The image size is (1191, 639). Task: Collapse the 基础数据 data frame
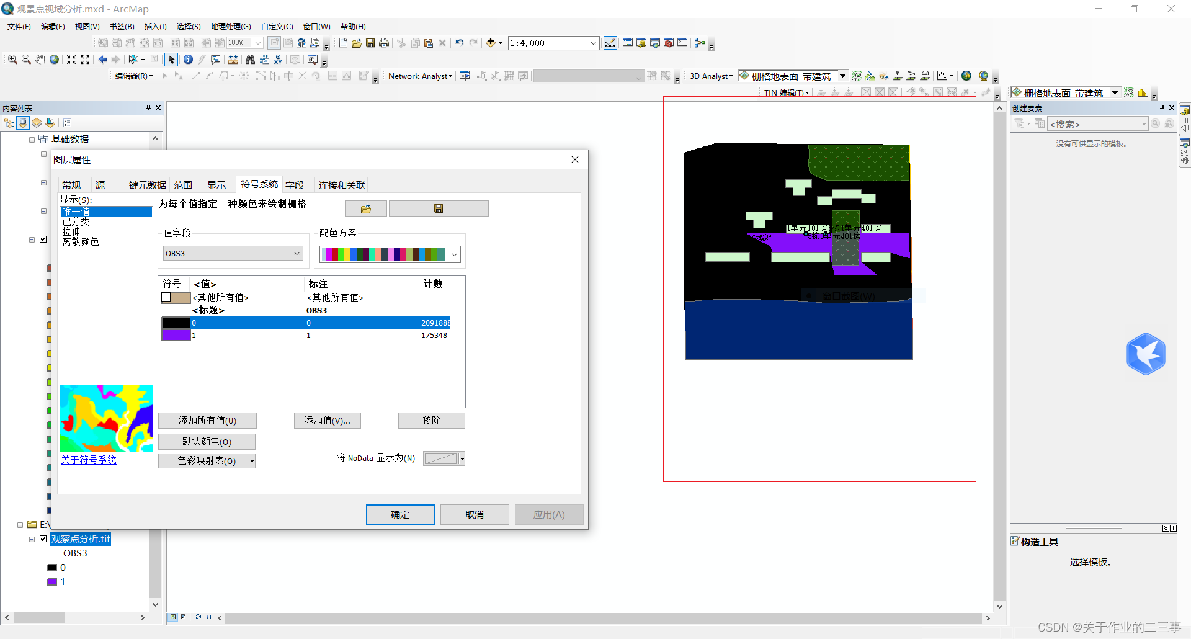32,140
